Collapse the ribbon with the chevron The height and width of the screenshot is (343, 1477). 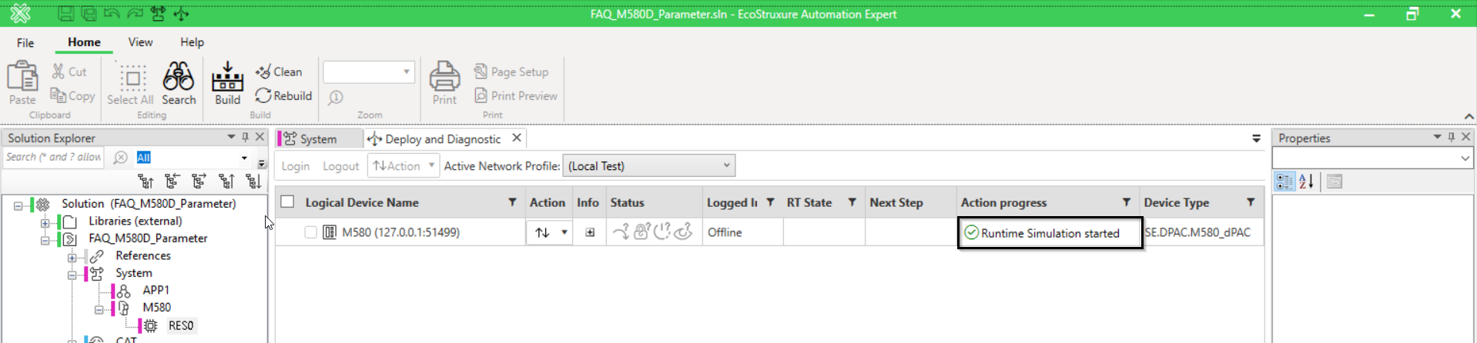1469,116
